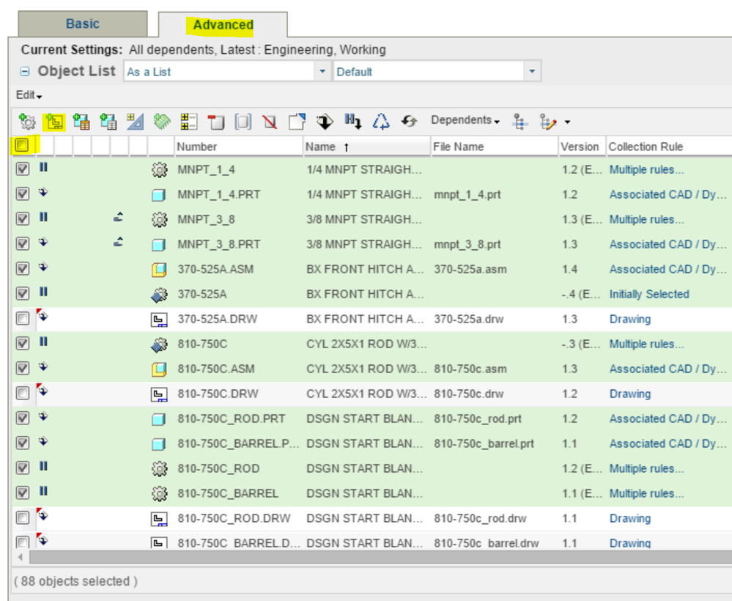Sort by the Number column header
The height and width of the screenshot is (601, 732).
[x=197, y=147]
